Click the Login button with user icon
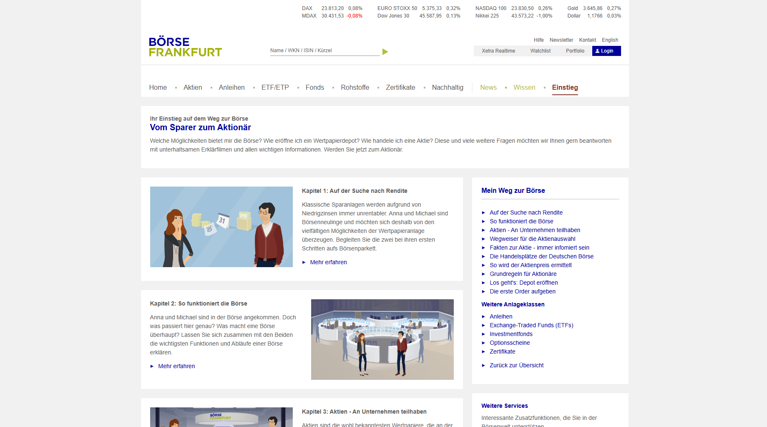Viewport: 767px width, 427px height. tap(606, 51)
